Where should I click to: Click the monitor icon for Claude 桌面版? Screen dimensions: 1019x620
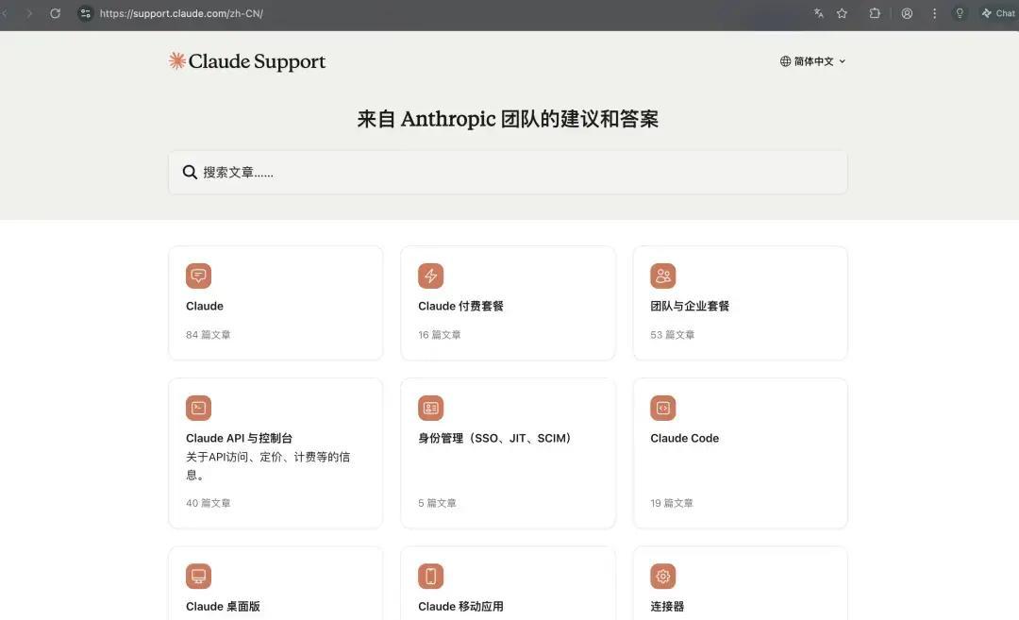[198, 576]
